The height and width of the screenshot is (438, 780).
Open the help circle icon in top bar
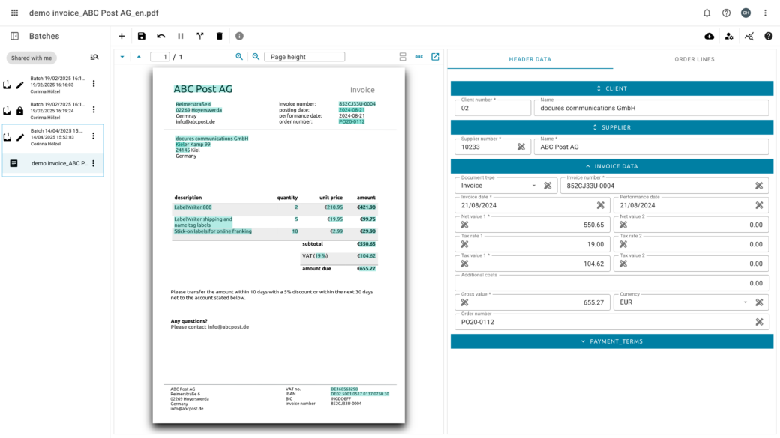[x=726, y=13]
